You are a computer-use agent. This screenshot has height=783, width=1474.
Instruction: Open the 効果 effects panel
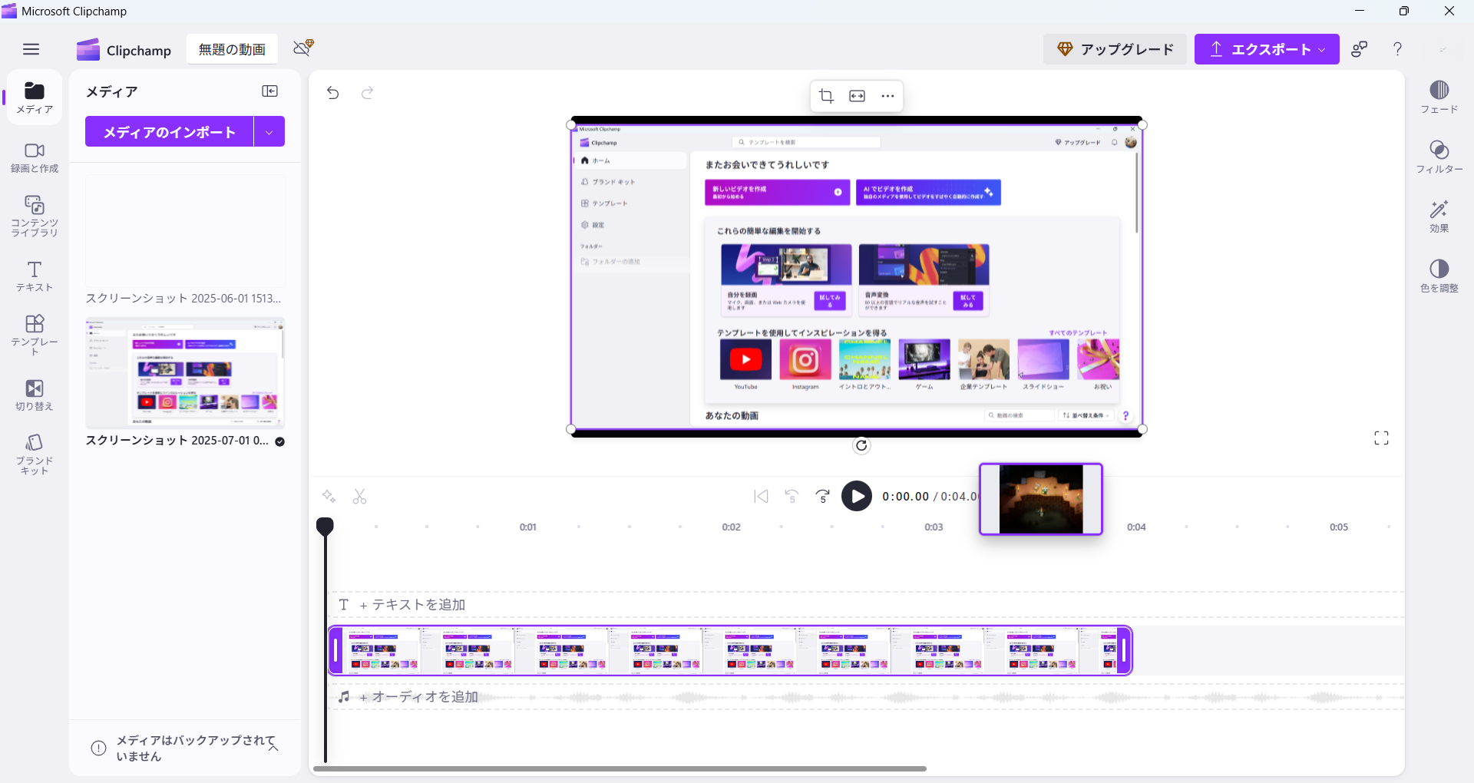coord(1439,216)
